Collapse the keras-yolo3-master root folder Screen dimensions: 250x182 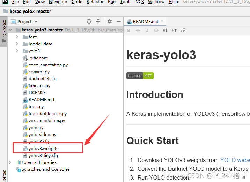pyautogui.click(x=10, y=30)
